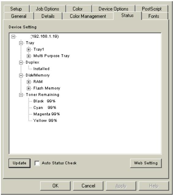Screen dimensions: 173x195
Task: Open the Device Options tab
Action: pyautogui.click(x=113, y=9)
